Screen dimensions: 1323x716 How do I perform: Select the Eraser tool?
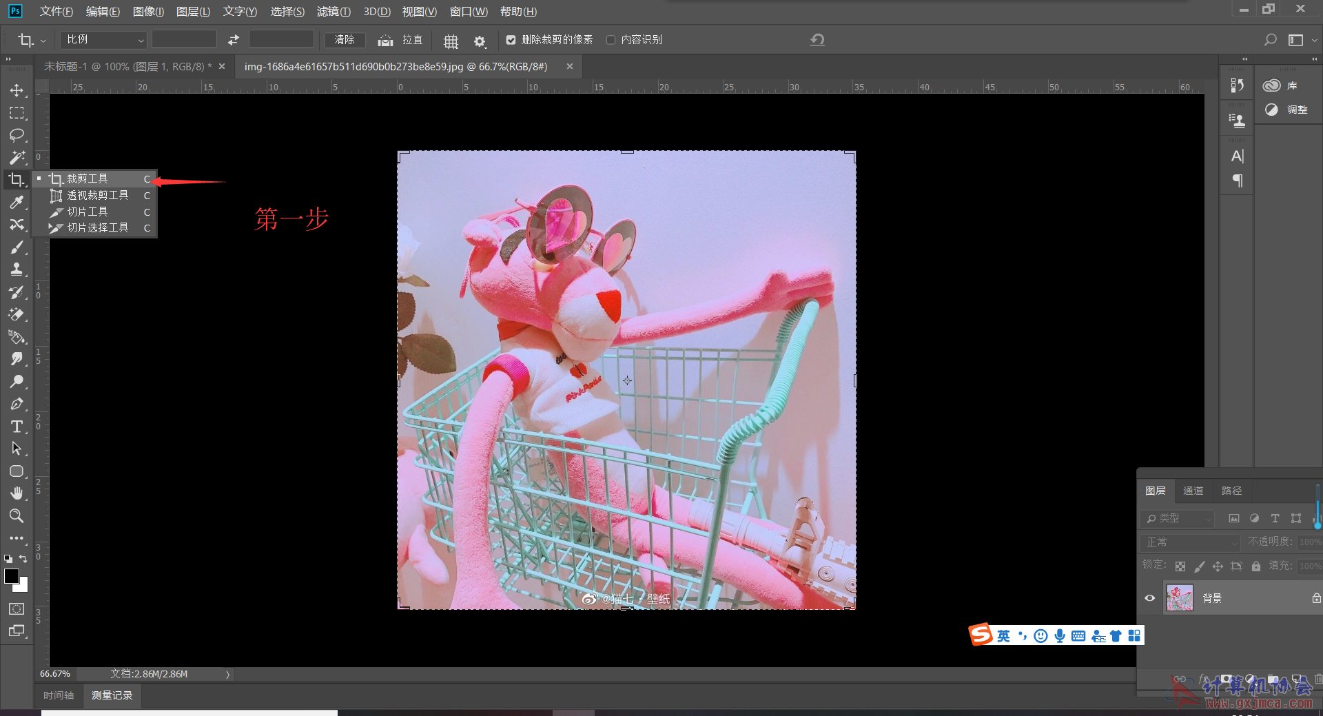[x=17, y=314]
